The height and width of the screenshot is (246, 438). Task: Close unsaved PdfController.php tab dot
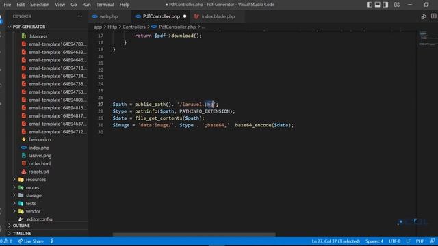coord(185,16)
